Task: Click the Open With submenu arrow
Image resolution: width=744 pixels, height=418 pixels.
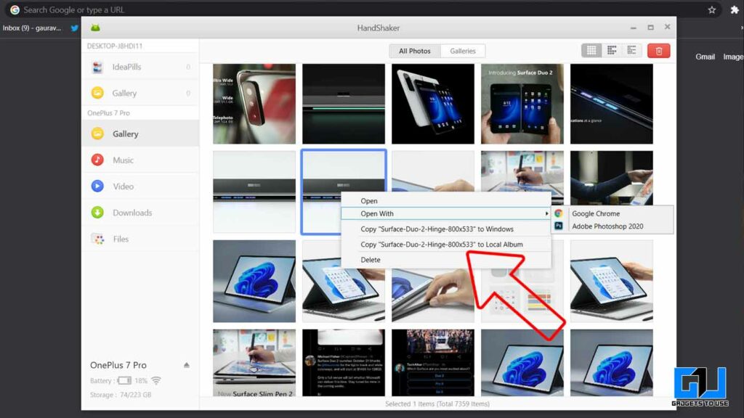Action: coord(546,214)
